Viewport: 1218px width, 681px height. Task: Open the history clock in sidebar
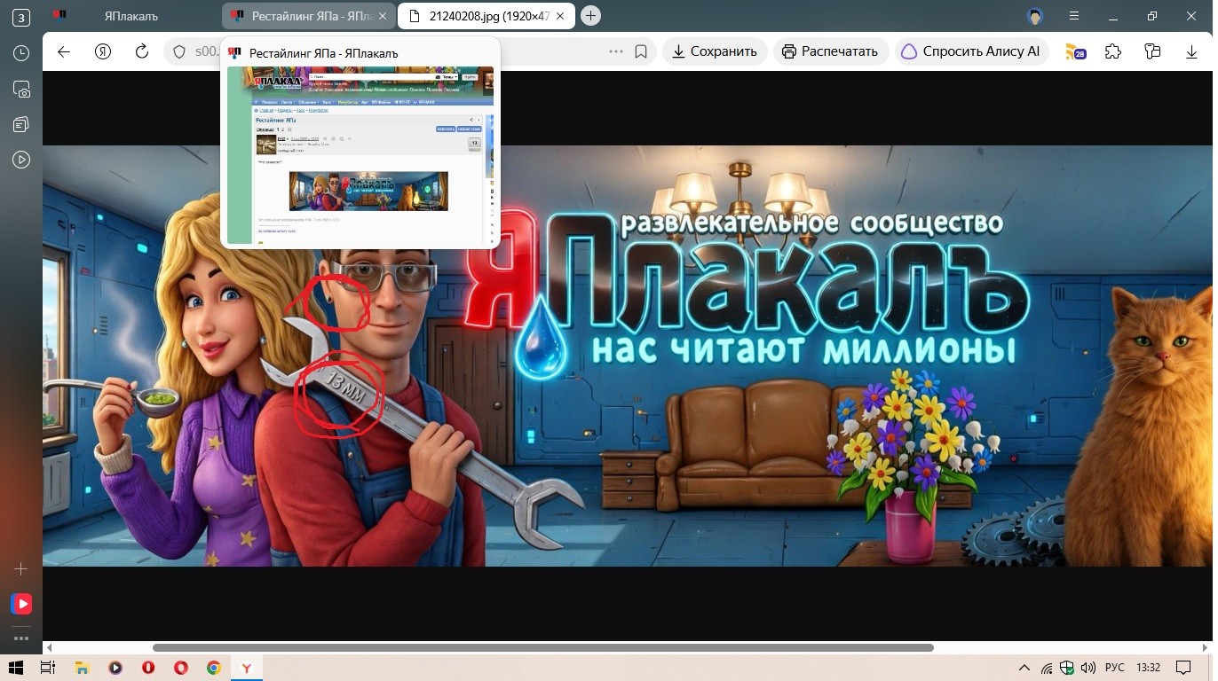[x=21, y=53]
